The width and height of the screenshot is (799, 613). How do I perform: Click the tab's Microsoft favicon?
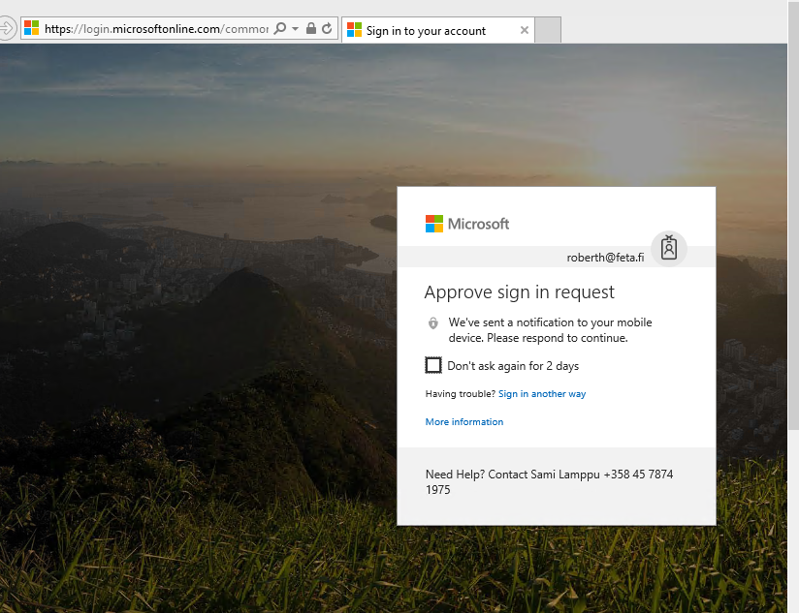click(354, 30)
